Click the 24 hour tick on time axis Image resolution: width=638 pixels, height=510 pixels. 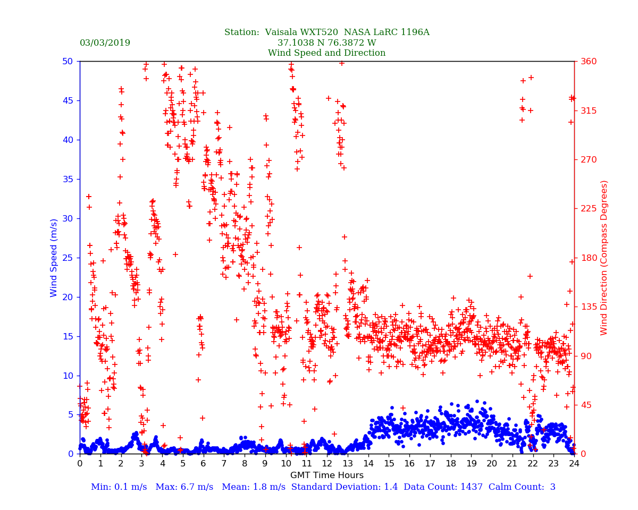pyautogui.click(x=574, y=464)
